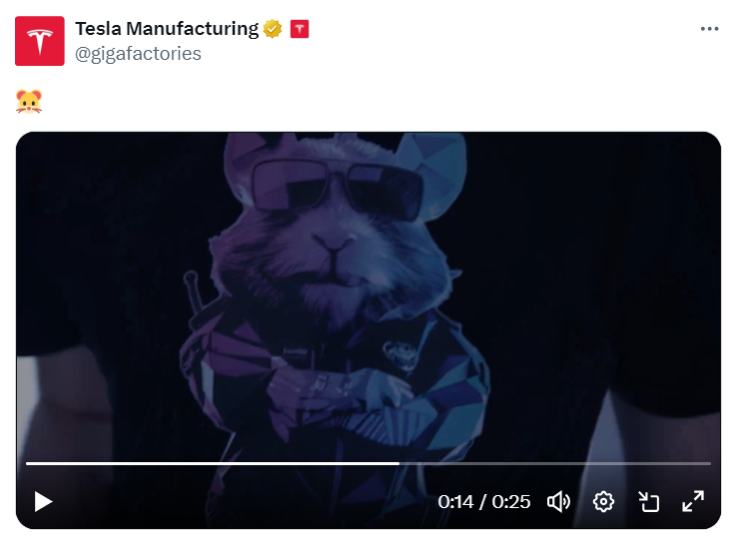738x544 pixels.
Task: Click the hamster emoji in the tweet
Action: coord(29,102)
